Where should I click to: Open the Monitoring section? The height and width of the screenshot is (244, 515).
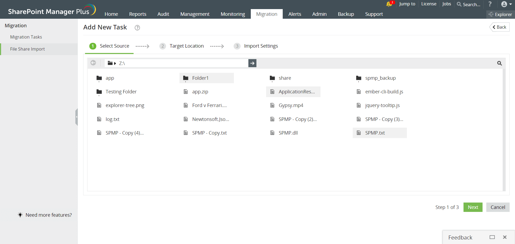(232, 14)
